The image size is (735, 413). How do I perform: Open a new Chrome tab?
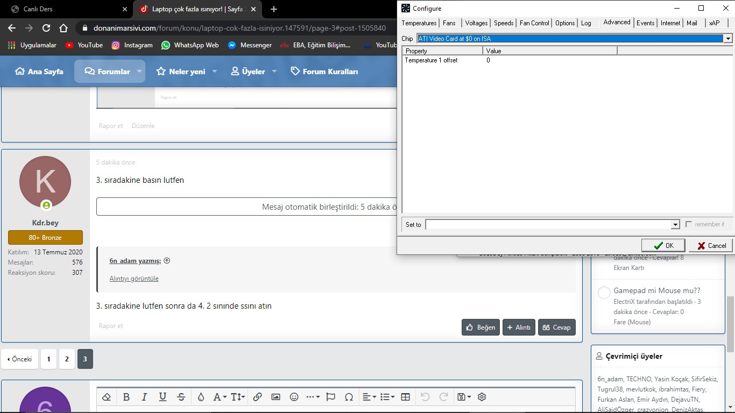pyautogui.click(x=274, y=9)
